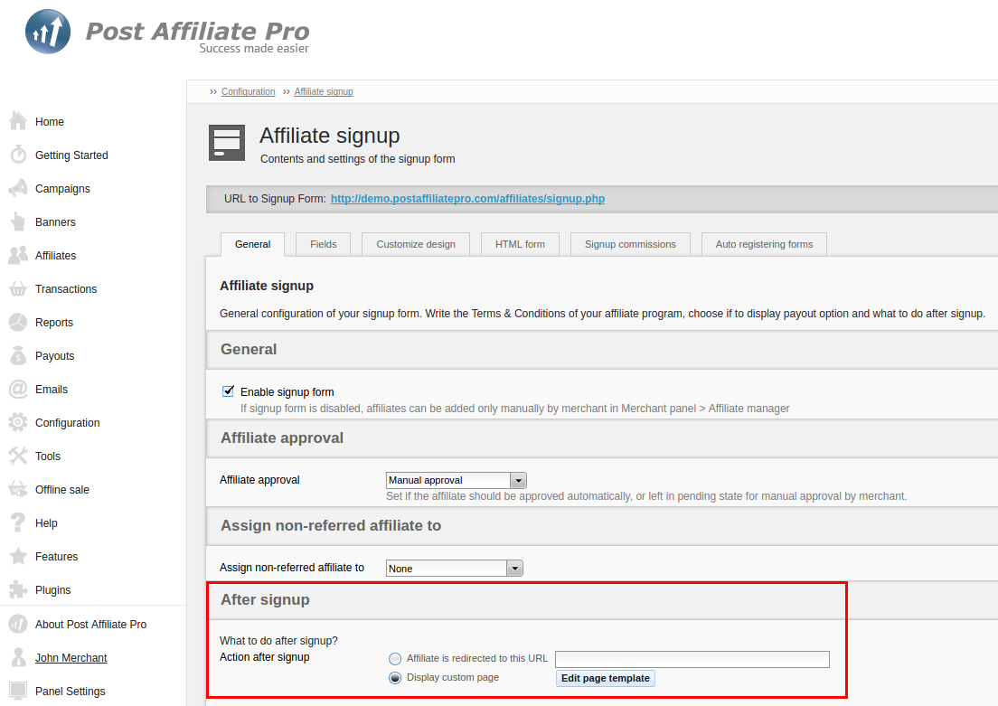Switch to Signup commissions tab

(x=630, y=244)
